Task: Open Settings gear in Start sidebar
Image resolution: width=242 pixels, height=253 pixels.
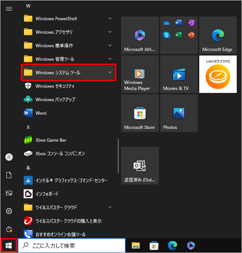Action: [x=9, y=211]
